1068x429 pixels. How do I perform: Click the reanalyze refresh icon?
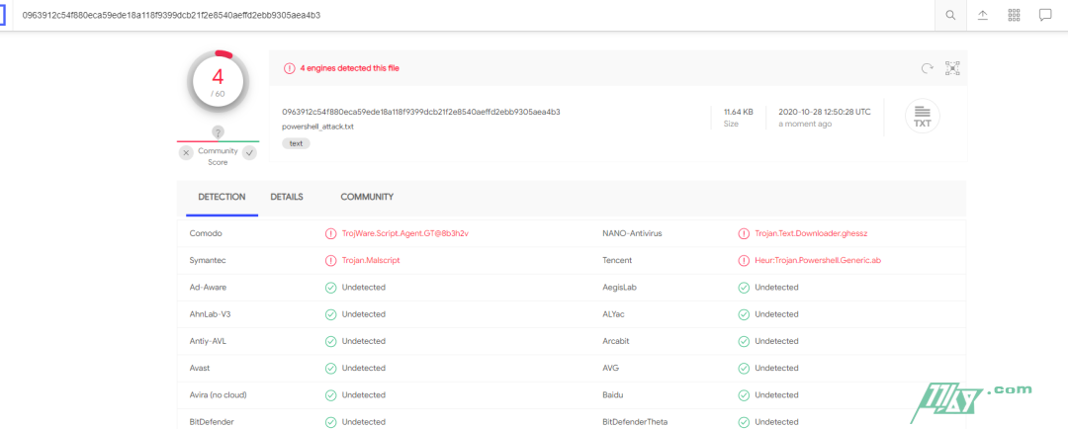(927, 68)
